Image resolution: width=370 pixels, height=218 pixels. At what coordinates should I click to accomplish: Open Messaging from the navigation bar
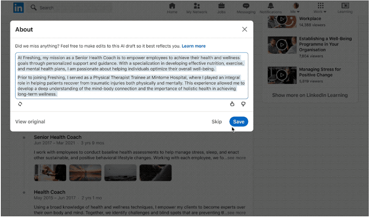pyautogui.click(x=246, y=8)
